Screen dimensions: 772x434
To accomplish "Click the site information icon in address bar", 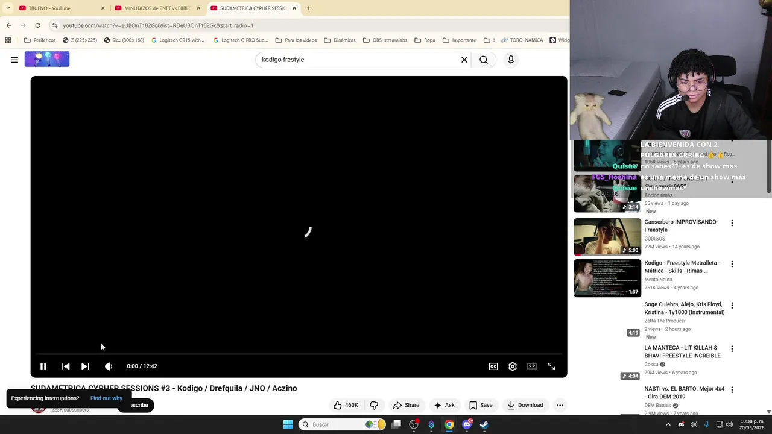I will point(55,25).
